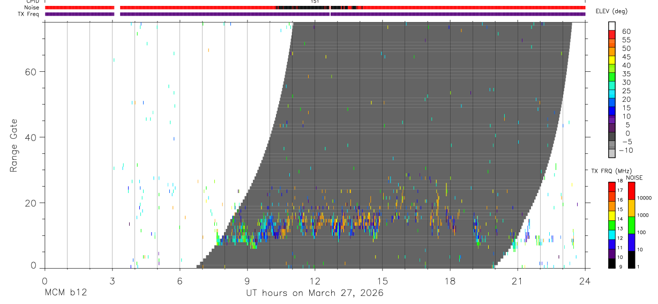Click the "24" tick on the UT hours axis

[585, 280]
